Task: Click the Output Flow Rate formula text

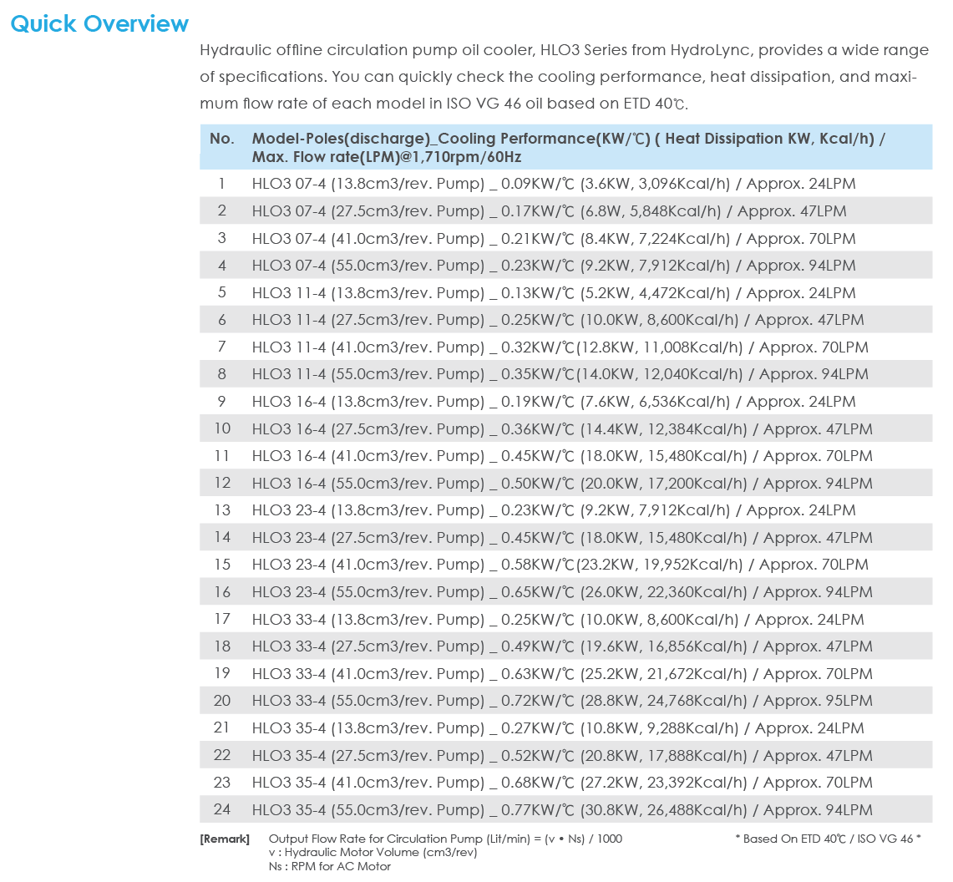Action: click(x=444, y=839)
